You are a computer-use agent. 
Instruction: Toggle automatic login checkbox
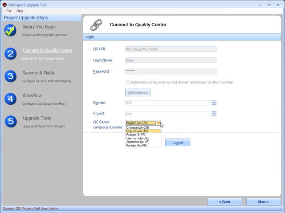click(128, 82)
